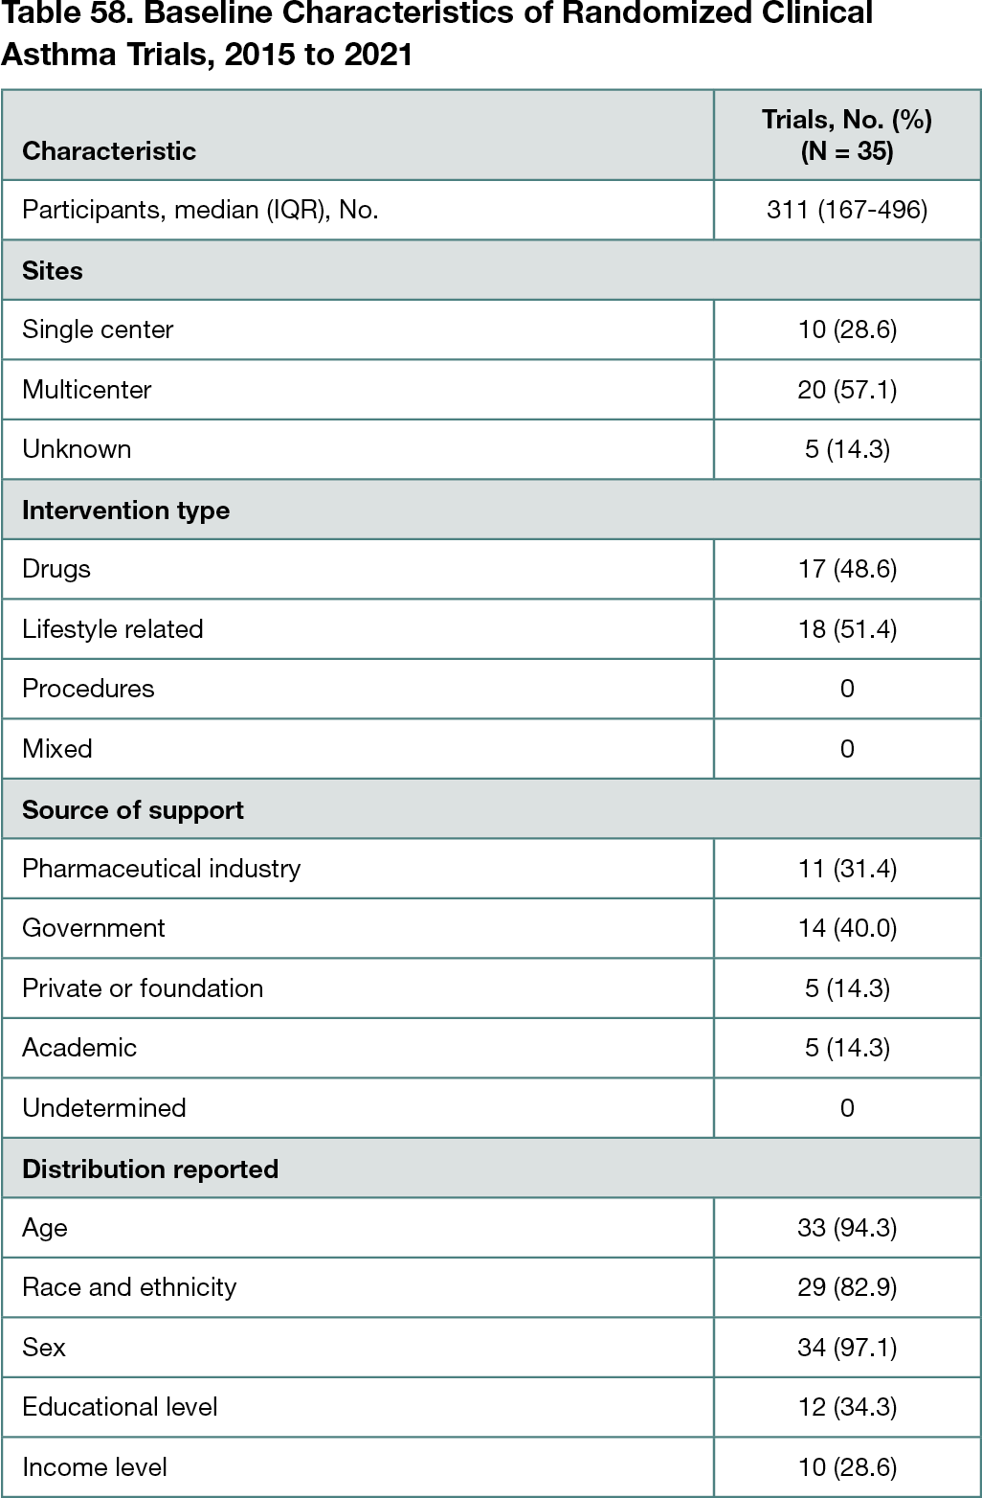This screenshot has width=982, height=1498.
Task: Click the table title text
Action: click(x=436, y=34)
